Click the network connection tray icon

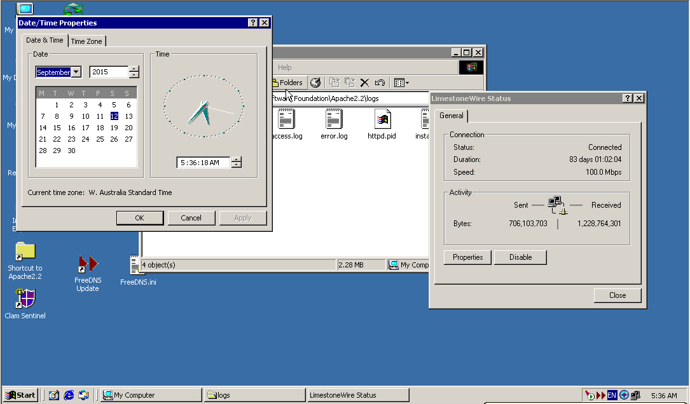coord(635,394)
